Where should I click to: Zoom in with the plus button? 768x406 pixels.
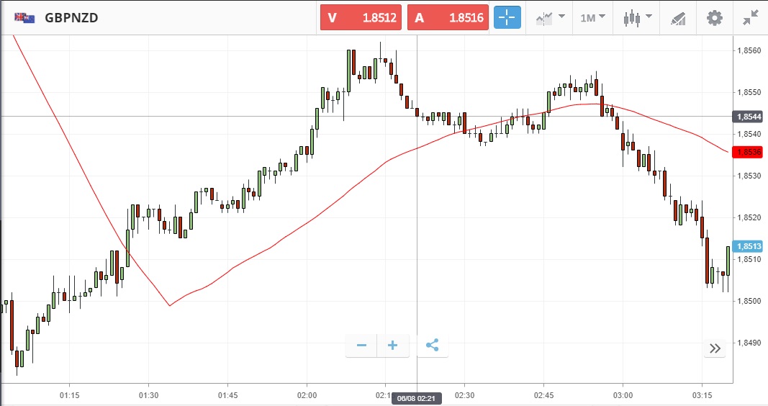[393, 346]
